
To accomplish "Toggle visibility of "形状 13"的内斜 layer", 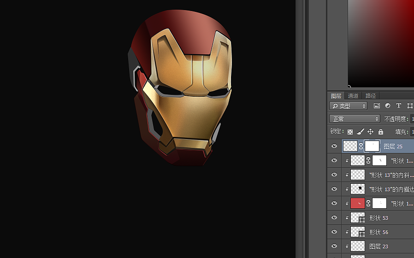I will [x=334, y=174].
